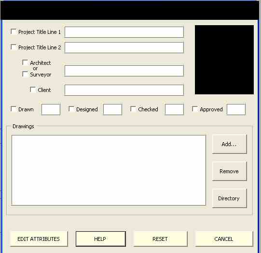Check the Architect option box
The image size is (261, 253).
pos(25,62)
